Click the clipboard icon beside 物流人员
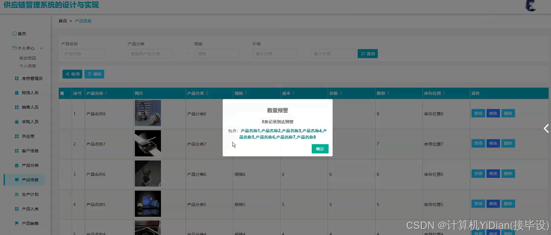Viewport: 551px width, 235px height. (x=17, y=93)
